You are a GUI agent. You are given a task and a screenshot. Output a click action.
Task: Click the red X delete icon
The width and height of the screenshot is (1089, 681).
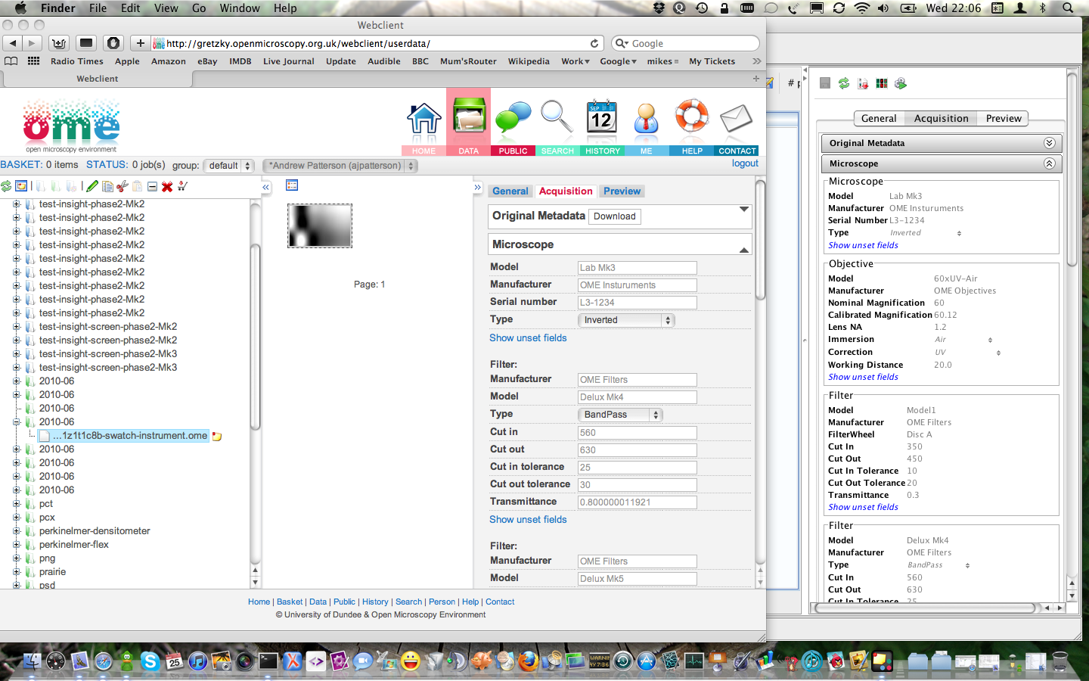[x=167, y=186]
